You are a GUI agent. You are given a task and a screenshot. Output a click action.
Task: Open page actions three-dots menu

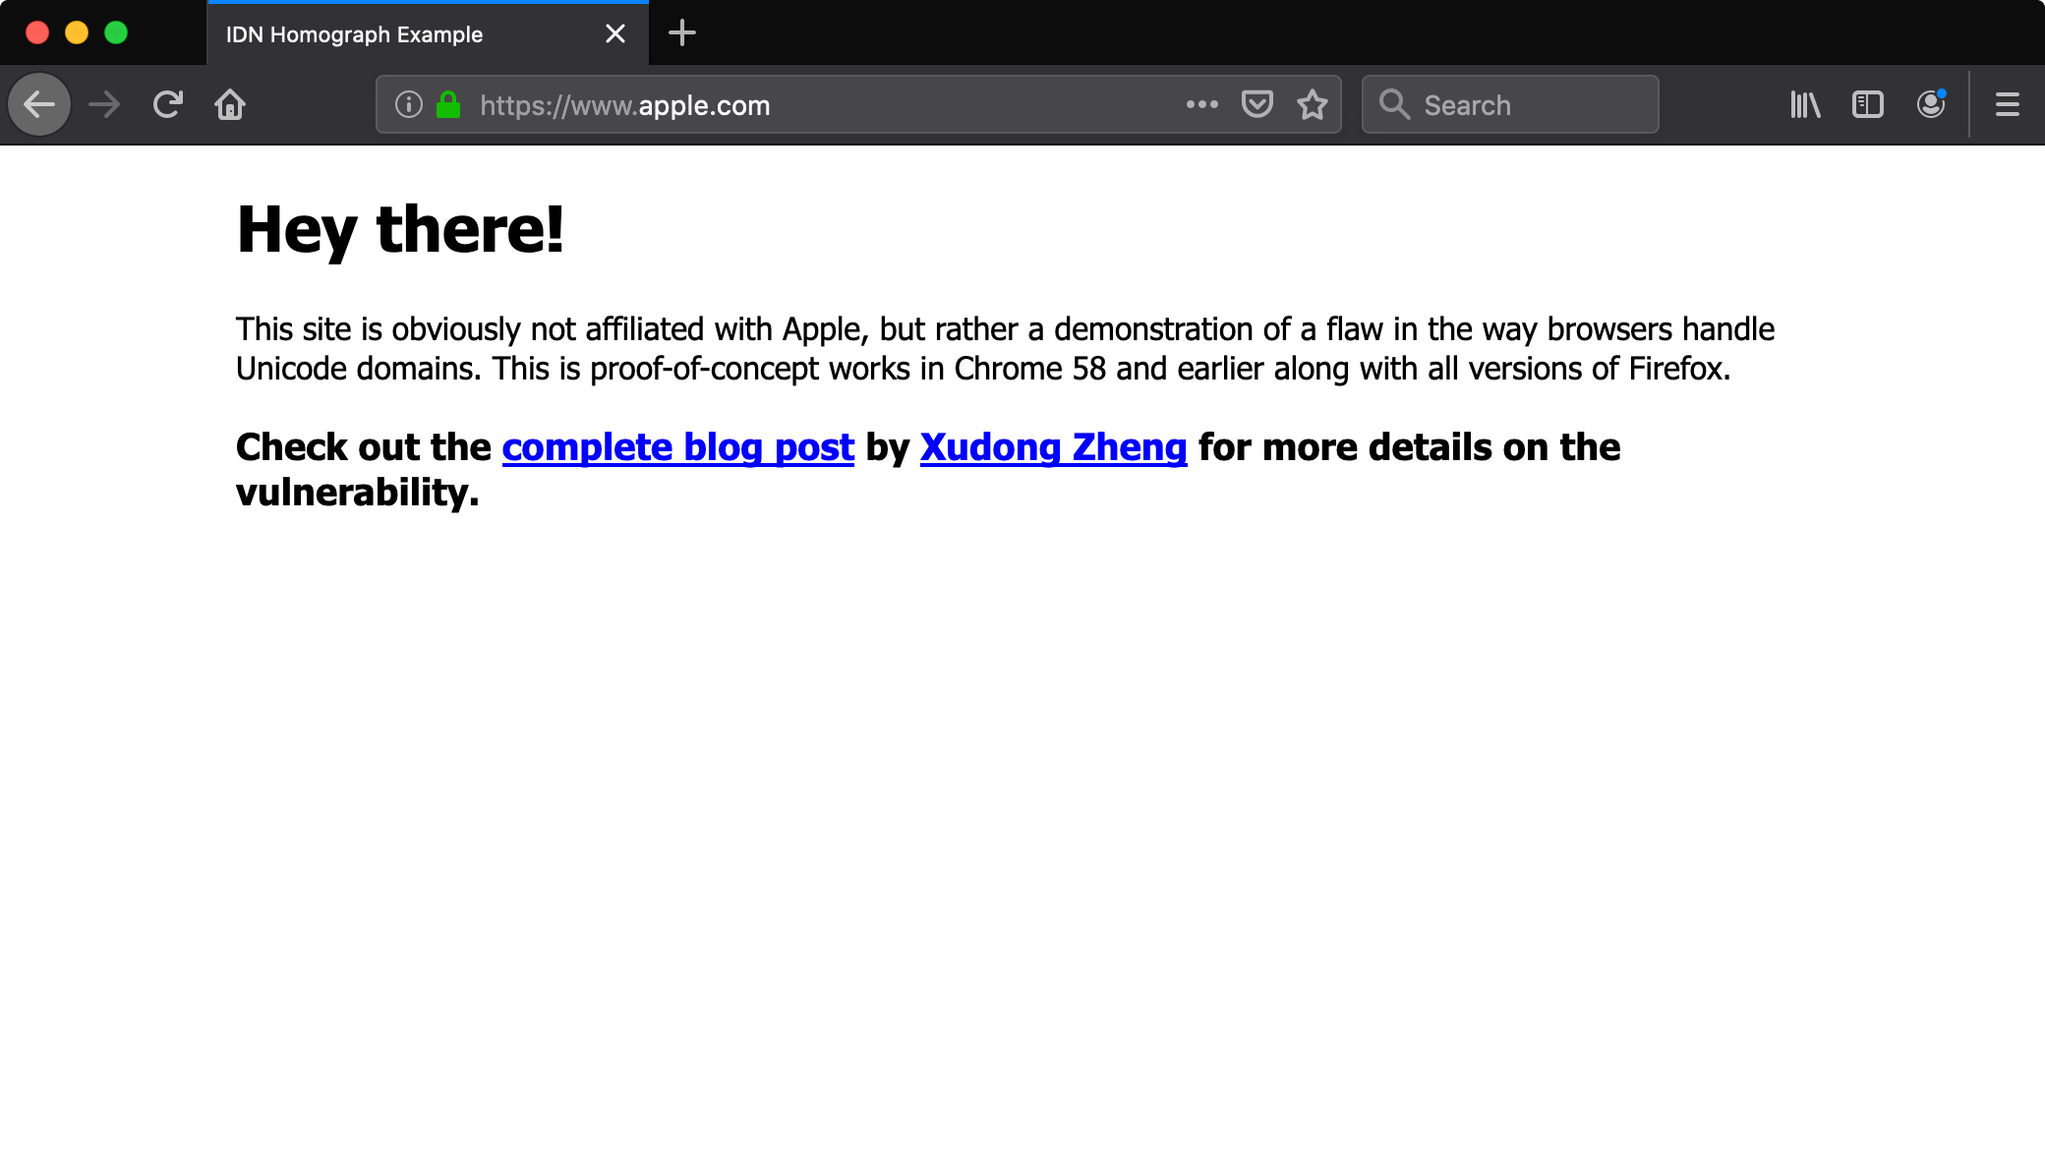coord(1201,104)
